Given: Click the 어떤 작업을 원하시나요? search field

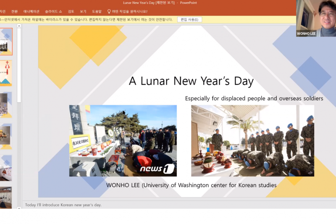Looking at the screenshot, I should pyautogui.click(x=130, y=11).
